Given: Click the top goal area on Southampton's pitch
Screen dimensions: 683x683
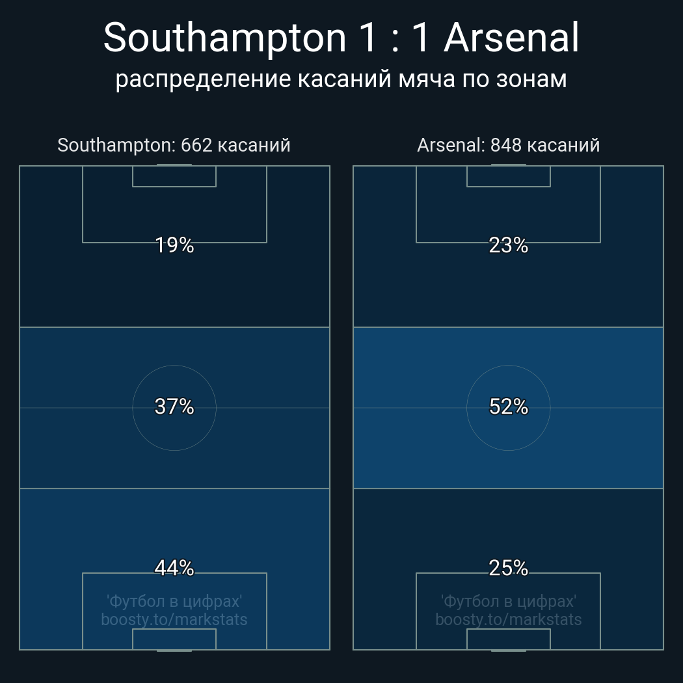Looking at the screenshot, I should (x=174, y=176).
